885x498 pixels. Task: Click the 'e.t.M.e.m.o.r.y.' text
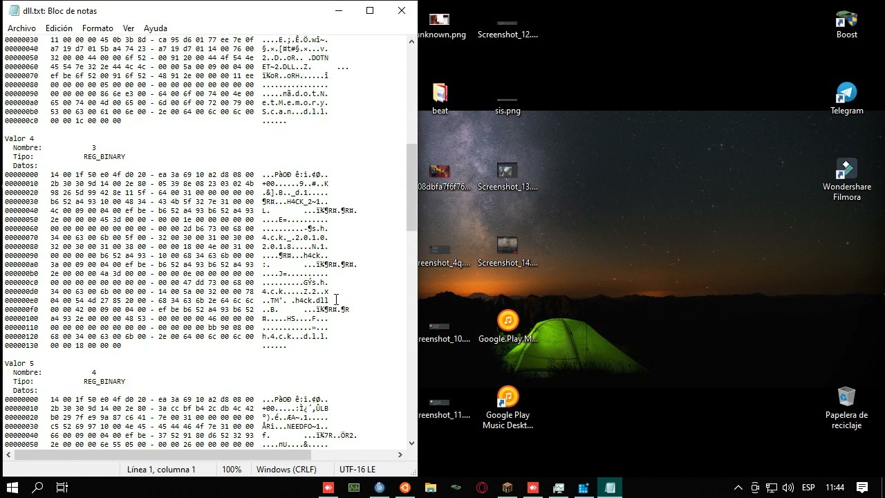[295, 102]
